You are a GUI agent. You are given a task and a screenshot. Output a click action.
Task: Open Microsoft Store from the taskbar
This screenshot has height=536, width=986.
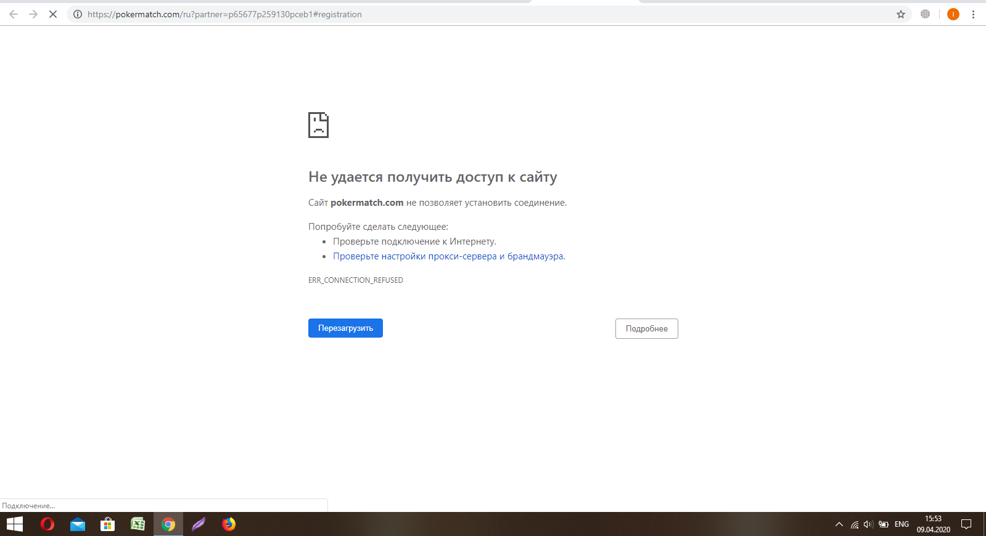click(x=108, y=524)
